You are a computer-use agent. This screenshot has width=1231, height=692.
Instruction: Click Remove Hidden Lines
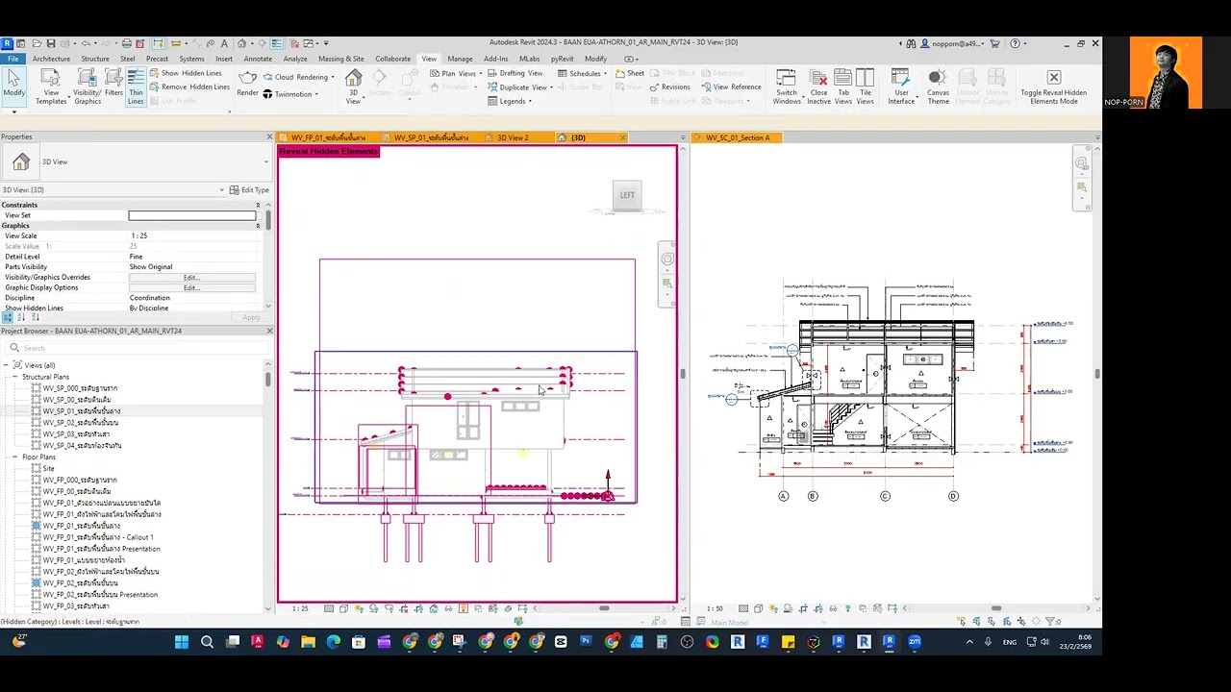coord(188,86)
